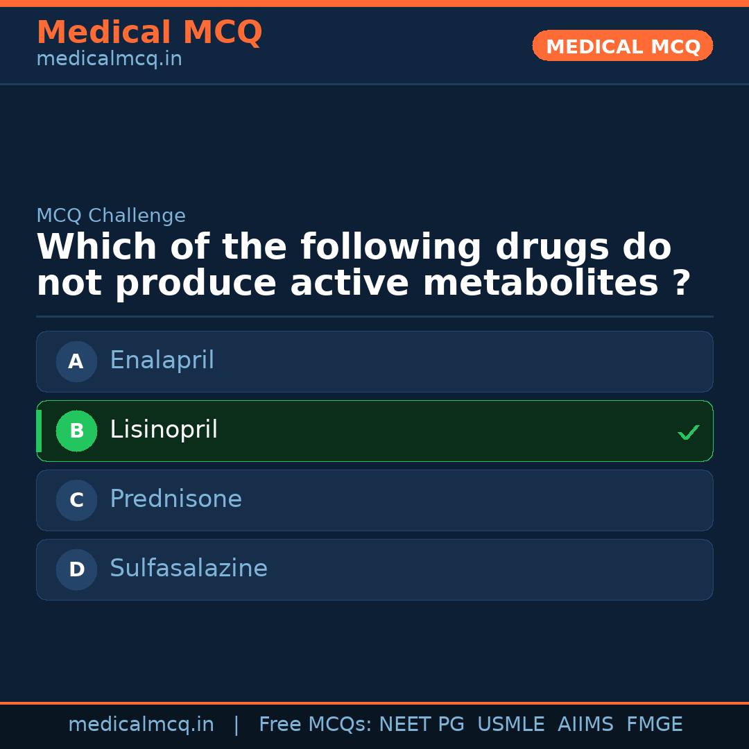Click the USMLE exam label

pyautogui.click(x=510, y=725)
